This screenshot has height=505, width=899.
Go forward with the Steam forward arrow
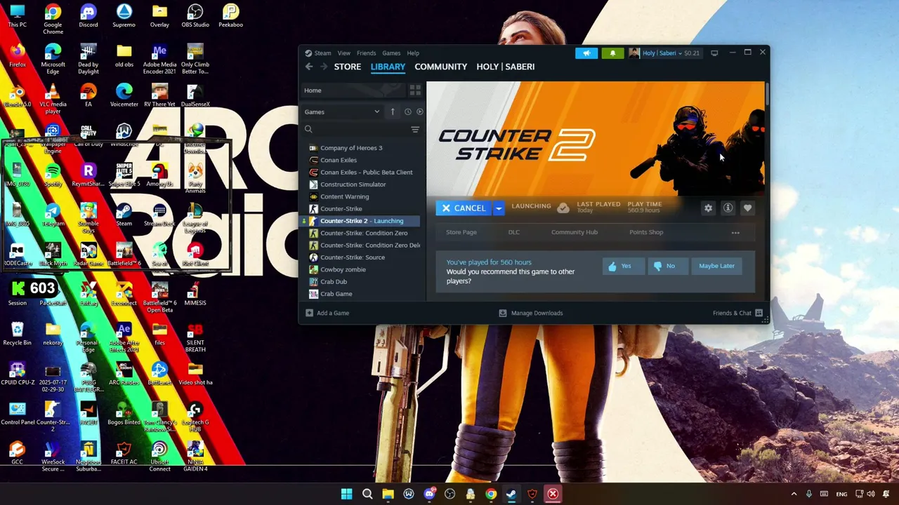[x=324, y=67]
